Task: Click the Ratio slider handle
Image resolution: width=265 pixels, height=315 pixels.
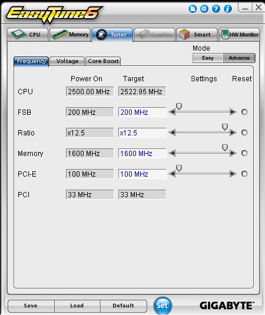Action: tap(225, 127)
